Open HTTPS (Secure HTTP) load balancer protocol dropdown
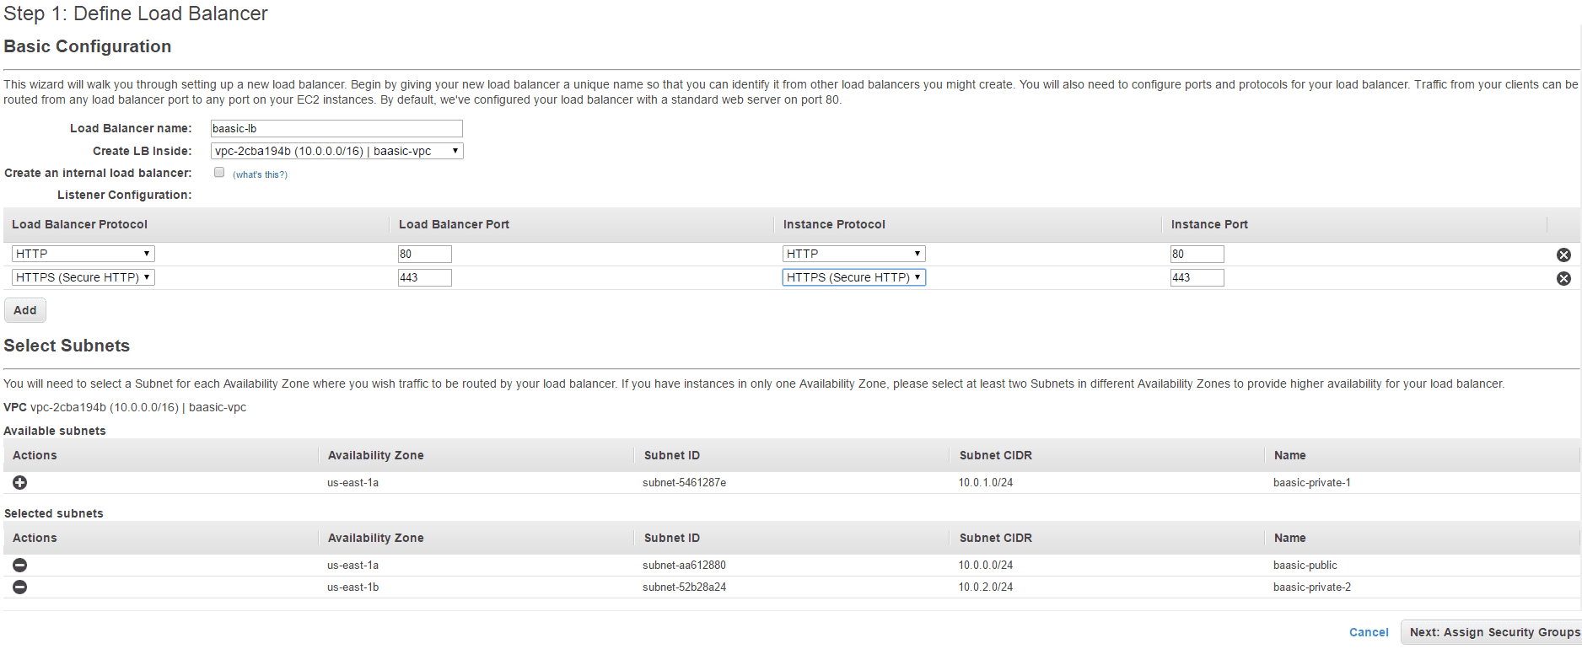The height and width of the screenshot is (649, 1582). (83, 277)
